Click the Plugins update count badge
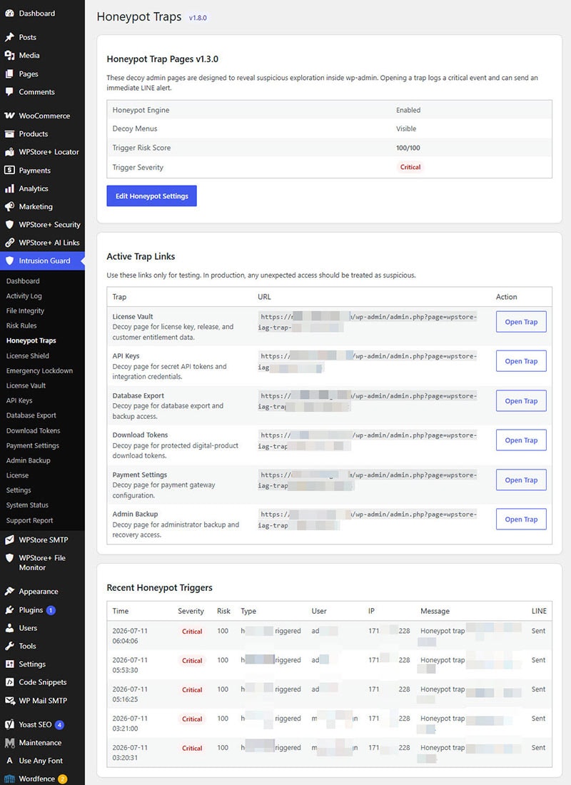Screen dimensions: 571x785 point(51,610)
